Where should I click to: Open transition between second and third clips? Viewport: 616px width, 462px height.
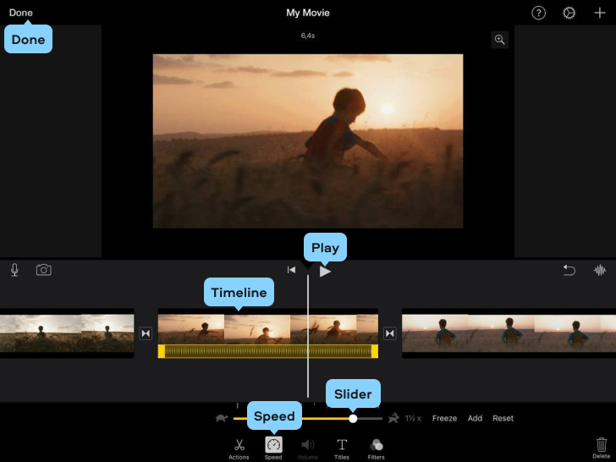390,333
